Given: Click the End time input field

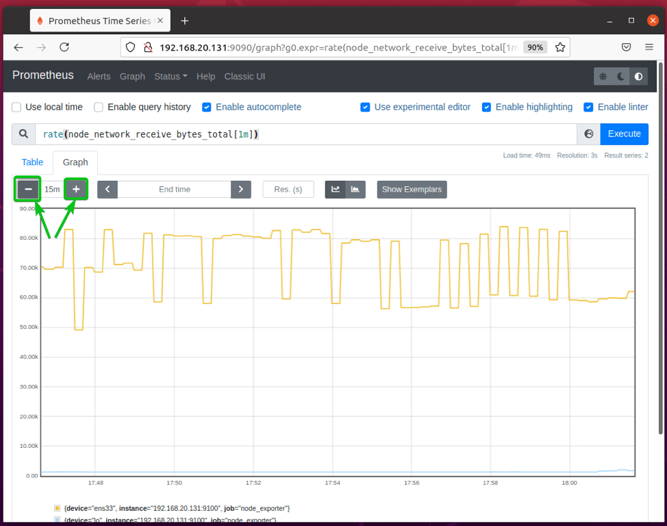Looking at the screenshot, I should coord(175,190).
